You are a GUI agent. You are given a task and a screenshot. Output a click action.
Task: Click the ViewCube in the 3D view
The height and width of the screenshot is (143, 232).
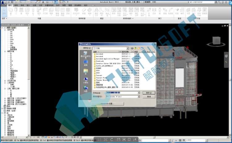coord(216,41)
